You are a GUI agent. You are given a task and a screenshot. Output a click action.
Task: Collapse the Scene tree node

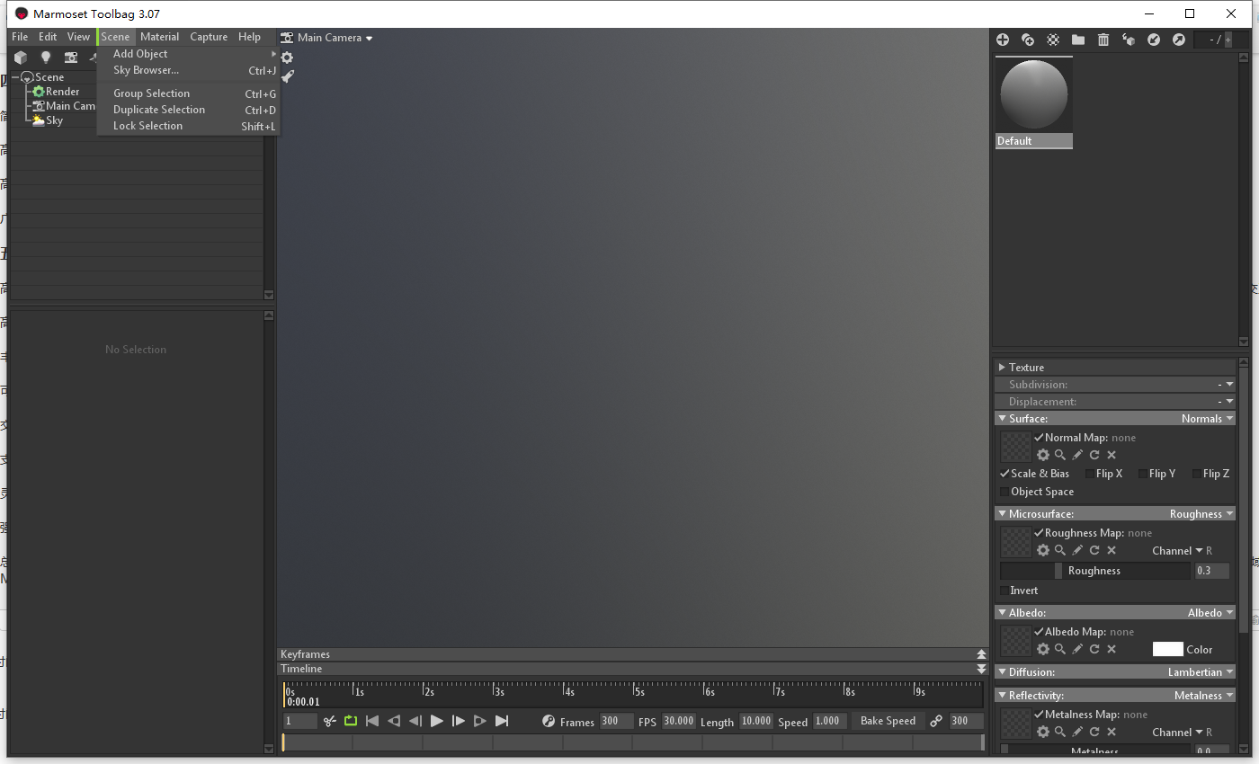click(15, 77)
